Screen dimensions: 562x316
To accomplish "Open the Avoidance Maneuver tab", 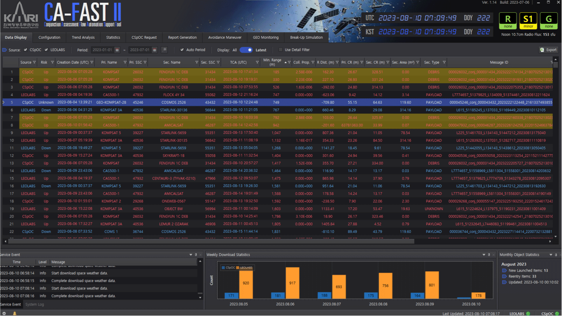I will pos(225,37).
